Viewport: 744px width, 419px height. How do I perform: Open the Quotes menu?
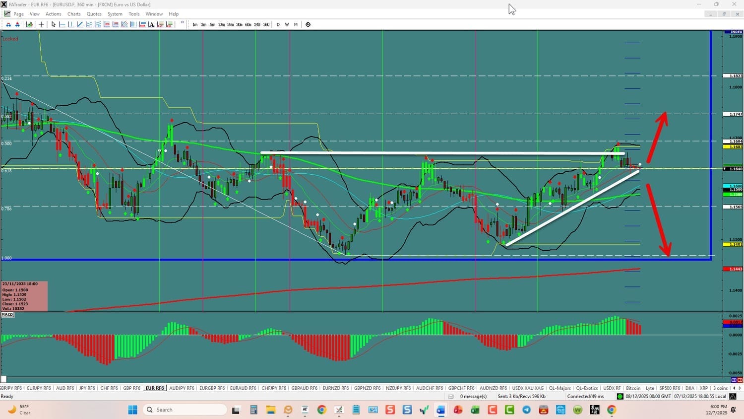click(94, 14)
